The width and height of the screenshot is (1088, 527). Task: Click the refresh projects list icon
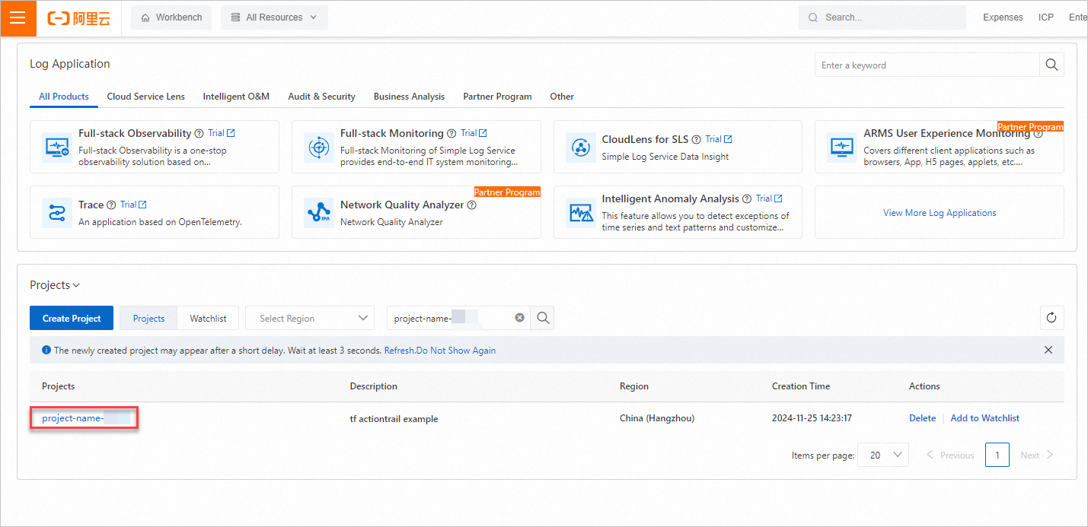[1051, 318]
